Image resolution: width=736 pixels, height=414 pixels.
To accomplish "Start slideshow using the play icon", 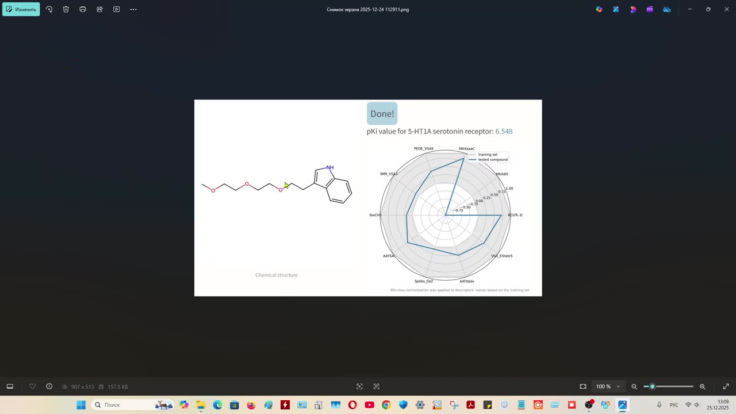I will [116, 9].
